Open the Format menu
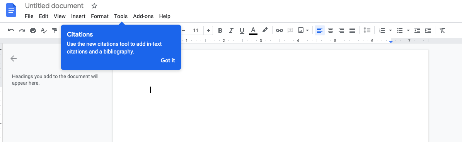Screen dimensions: 462x142 pos(100,16)
